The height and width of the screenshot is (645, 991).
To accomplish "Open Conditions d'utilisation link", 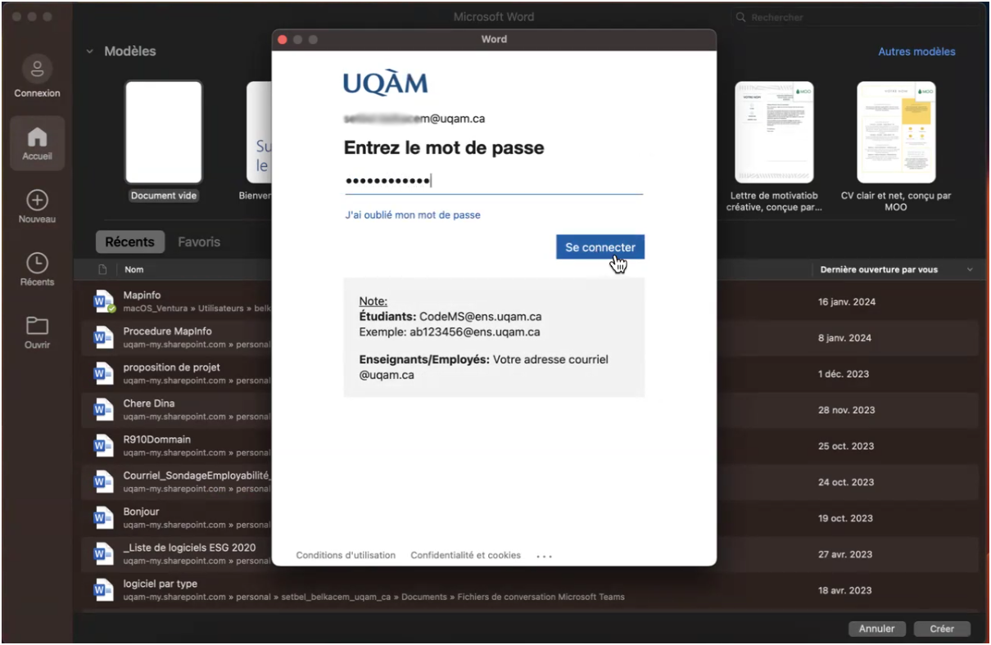I will tap(346, 555).
